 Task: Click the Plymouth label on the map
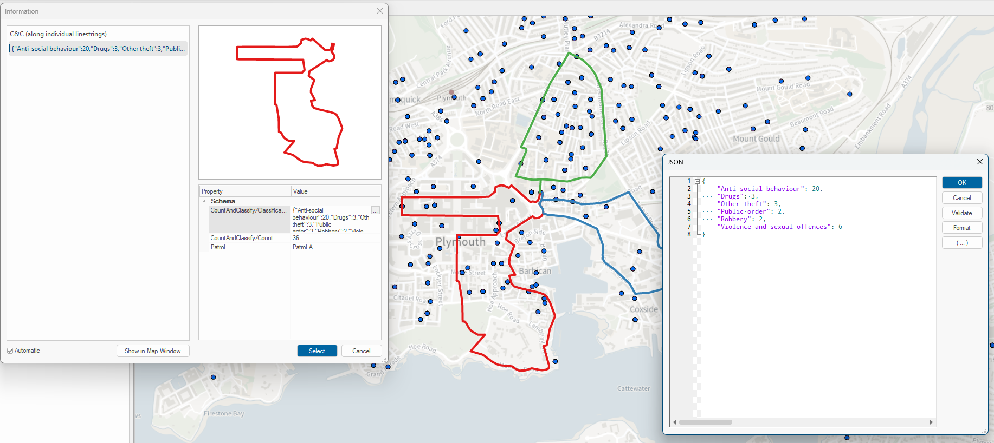tap(461, 242)
